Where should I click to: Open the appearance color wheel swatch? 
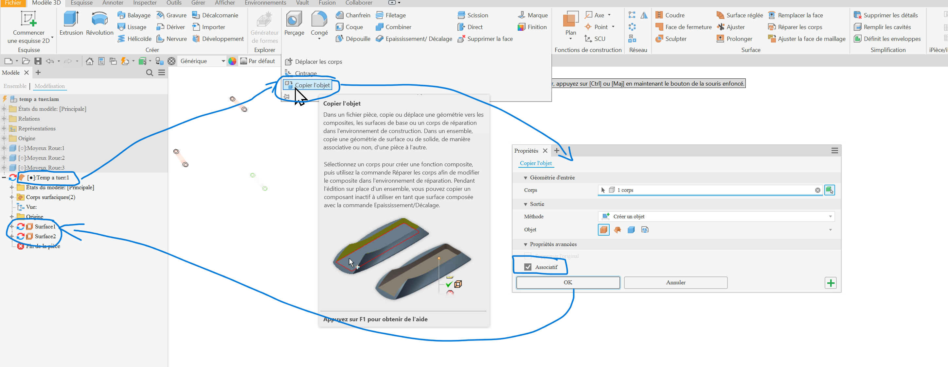[x=232, y=61]
